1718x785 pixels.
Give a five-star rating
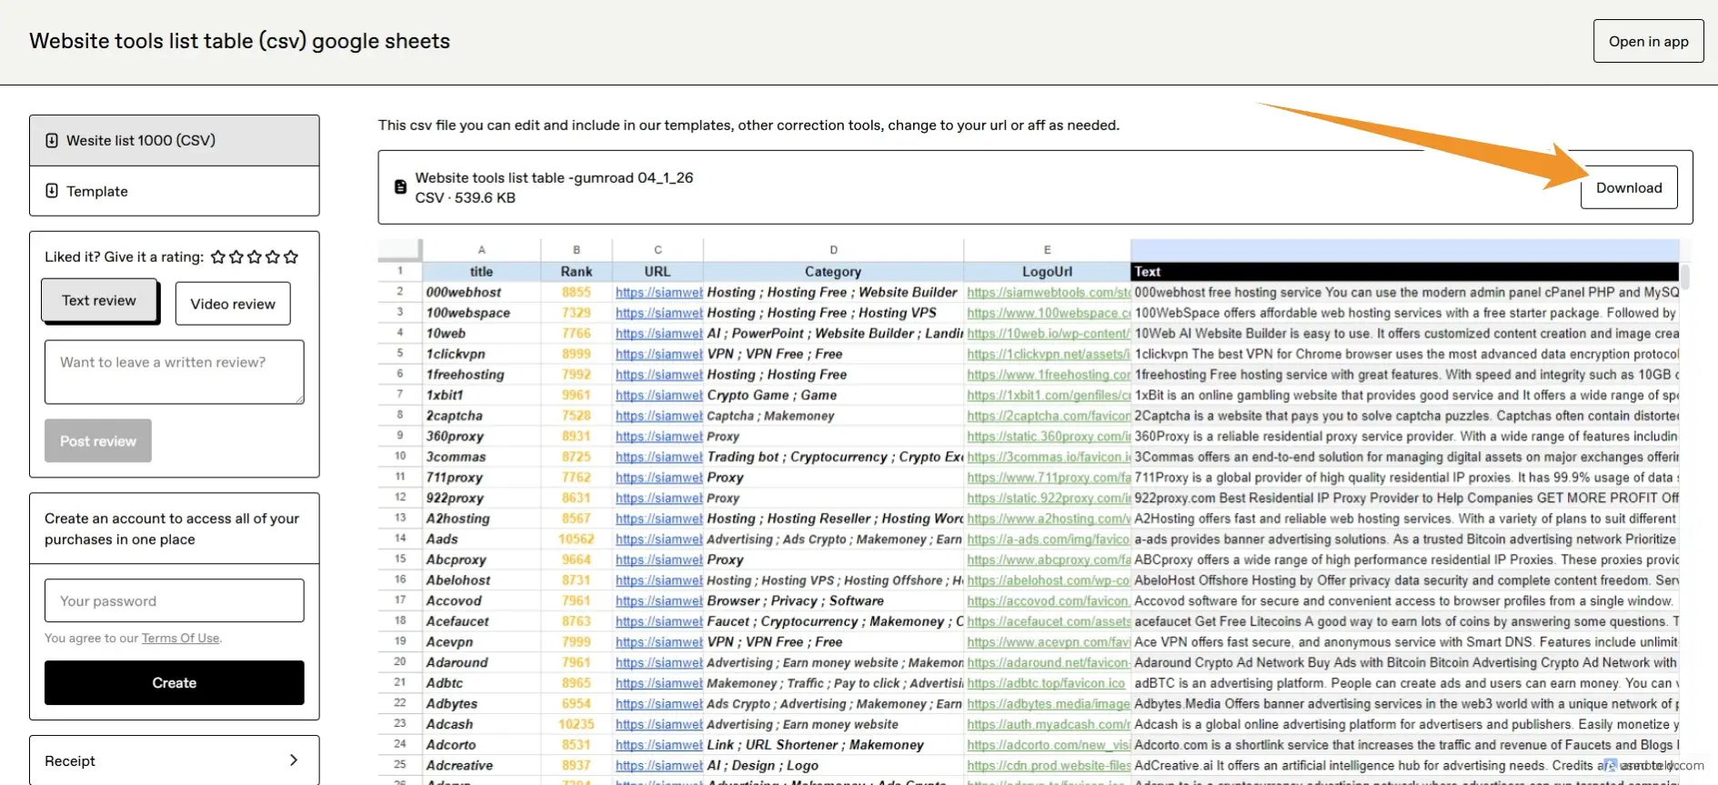tap(291, 257)
